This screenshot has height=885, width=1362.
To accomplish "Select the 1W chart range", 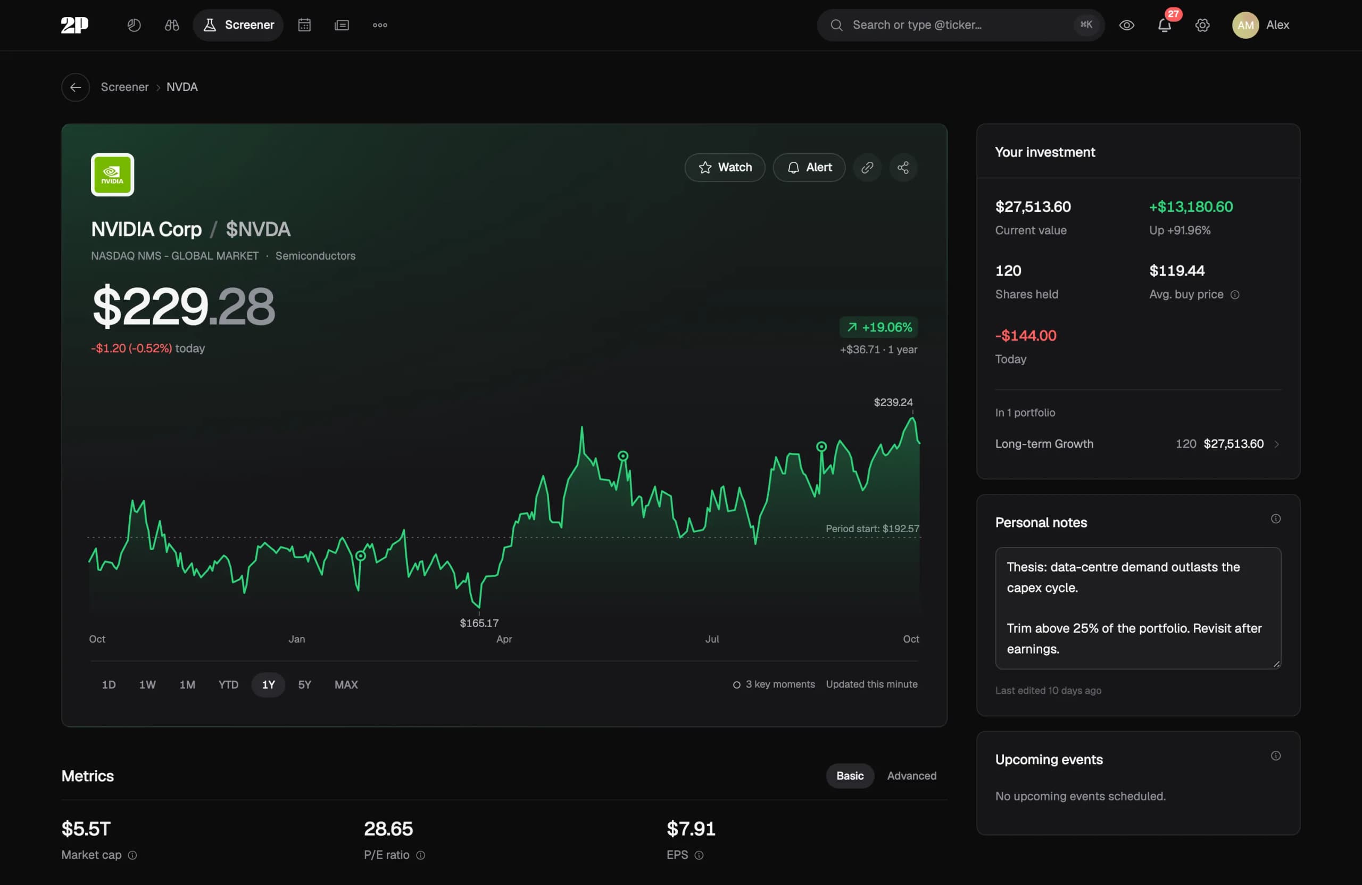I will click(147, 684).
